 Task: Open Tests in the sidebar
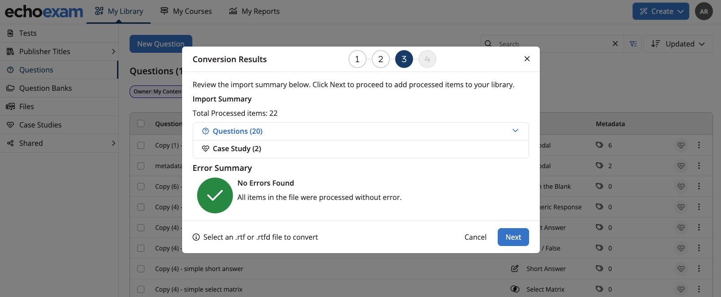click(x=59, y=33)
